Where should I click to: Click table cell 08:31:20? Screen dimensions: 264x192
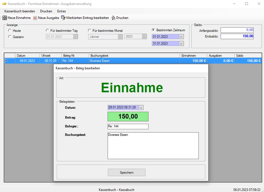point(51,61)
